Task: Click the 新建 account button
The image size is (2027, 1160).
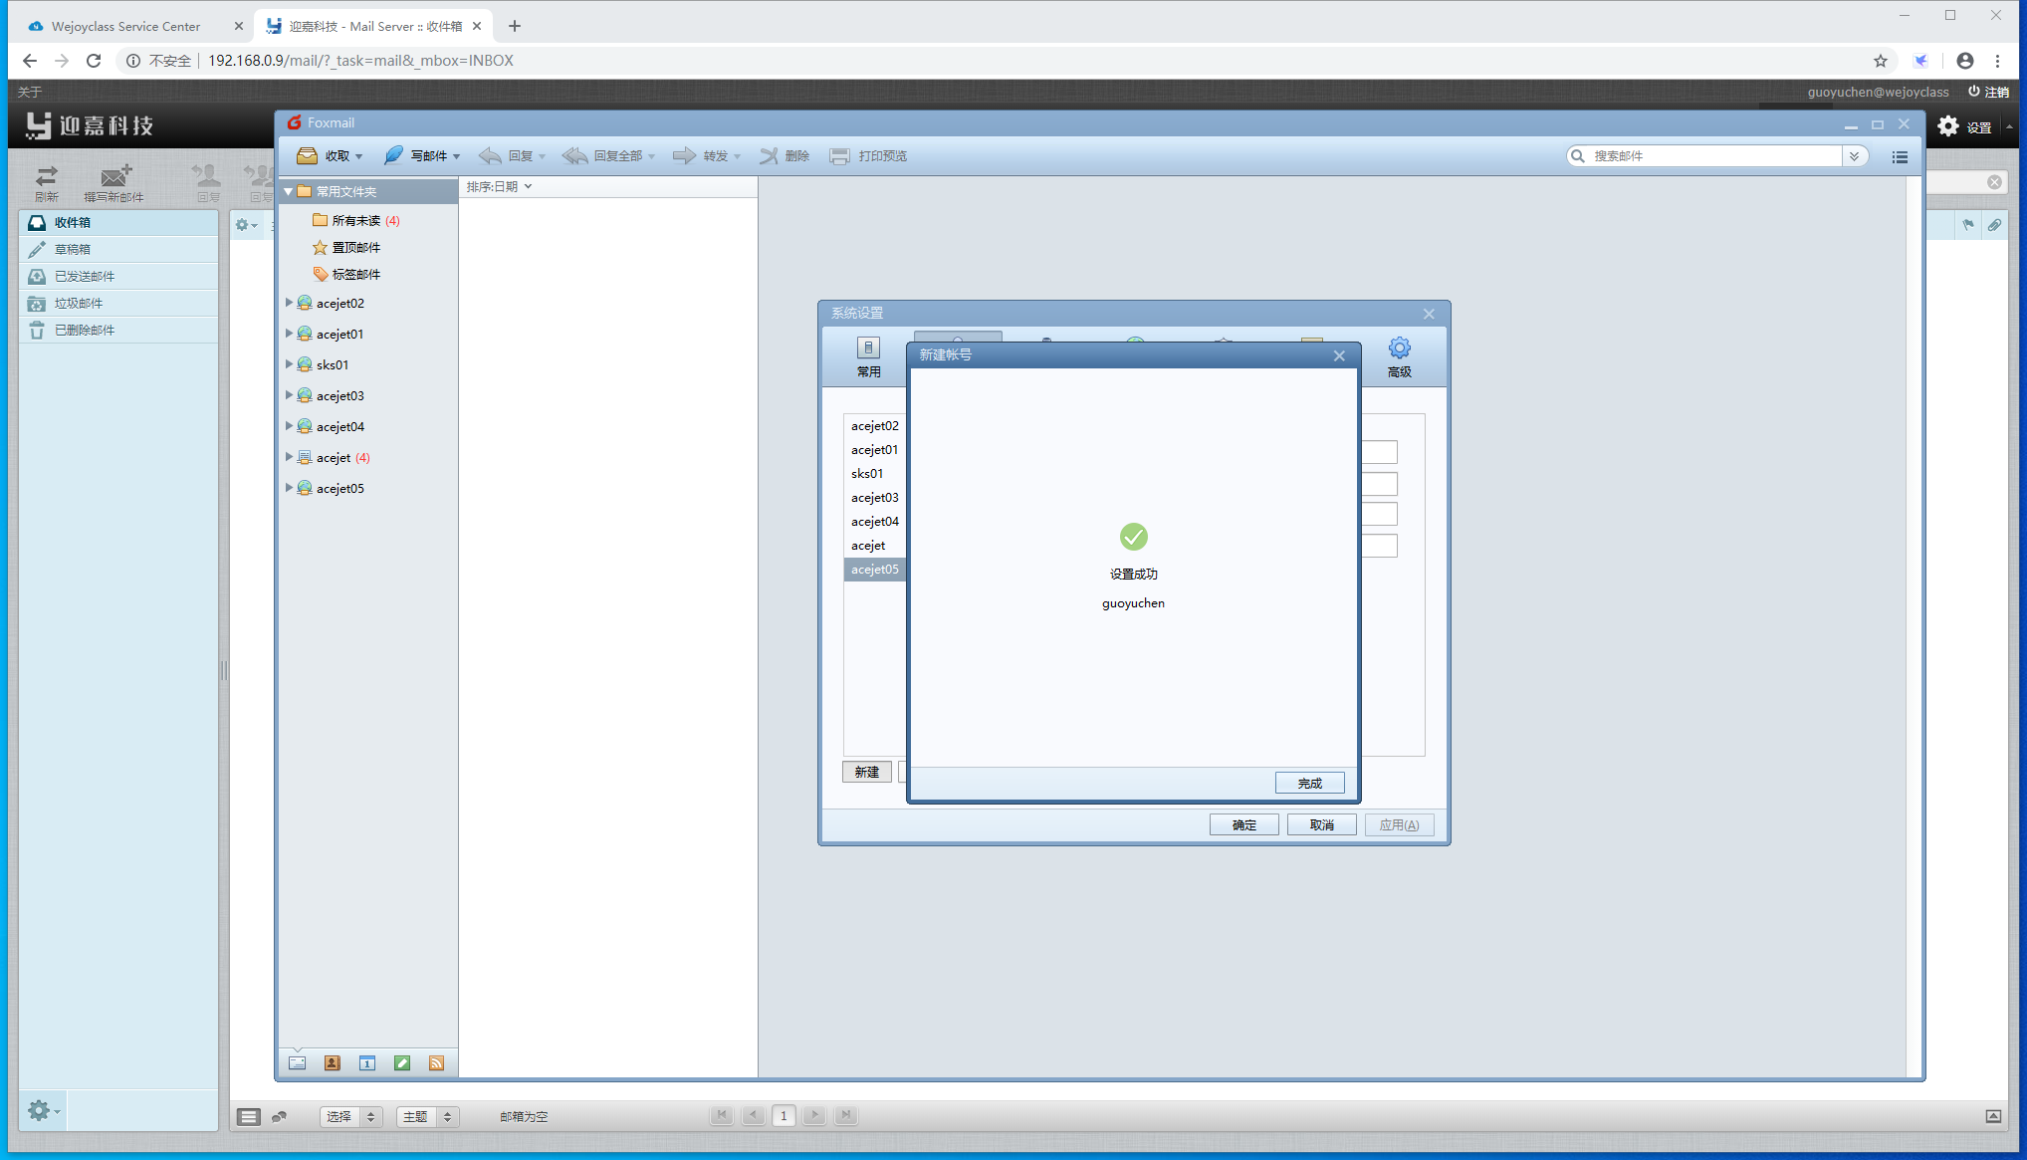Action: 866,772
